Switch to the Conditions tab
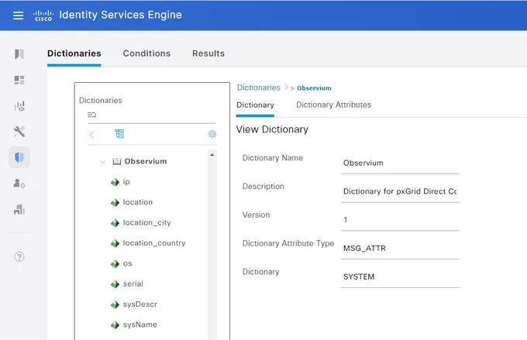 pyautogui.click(x=146, y=53)
